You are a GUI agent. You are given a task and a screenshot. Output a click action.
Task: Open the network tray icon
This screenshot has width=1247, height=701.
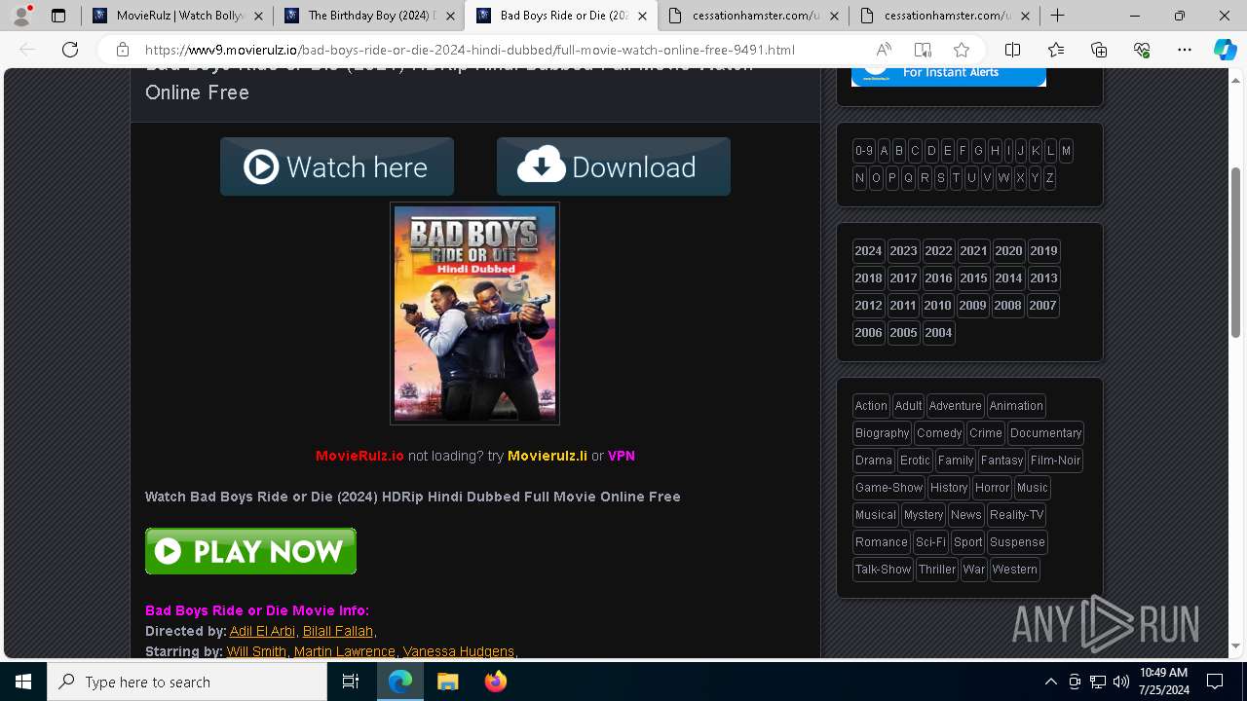1098,682
